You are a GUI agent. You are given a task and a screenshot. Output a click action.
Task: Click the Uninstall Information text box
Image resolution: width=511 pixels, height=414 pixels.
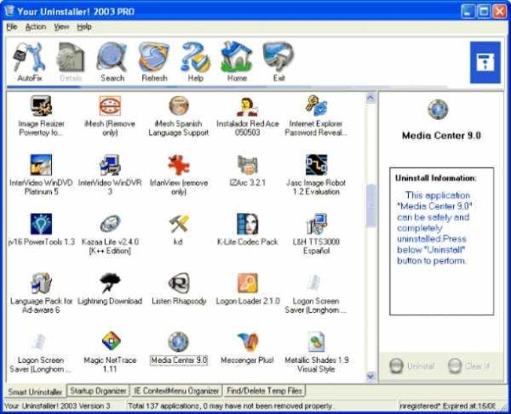(442, 241)
